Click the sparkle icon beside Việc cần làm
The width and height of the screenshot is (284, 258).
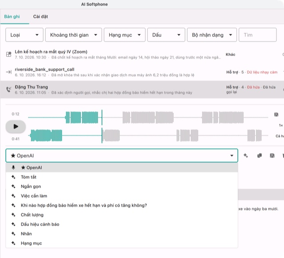[x=13, y=196]
